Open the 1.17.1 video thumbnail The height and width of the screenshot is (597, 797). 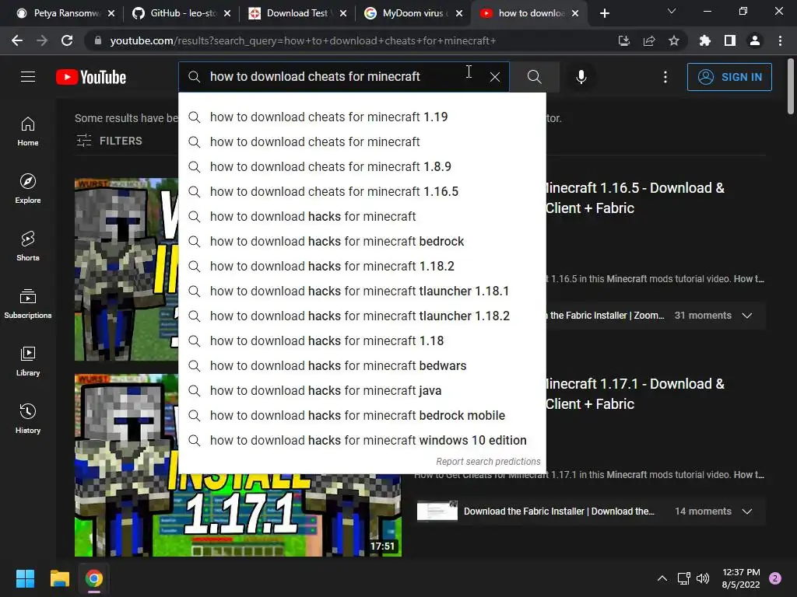pyautogui.click(x=238, y=515)
